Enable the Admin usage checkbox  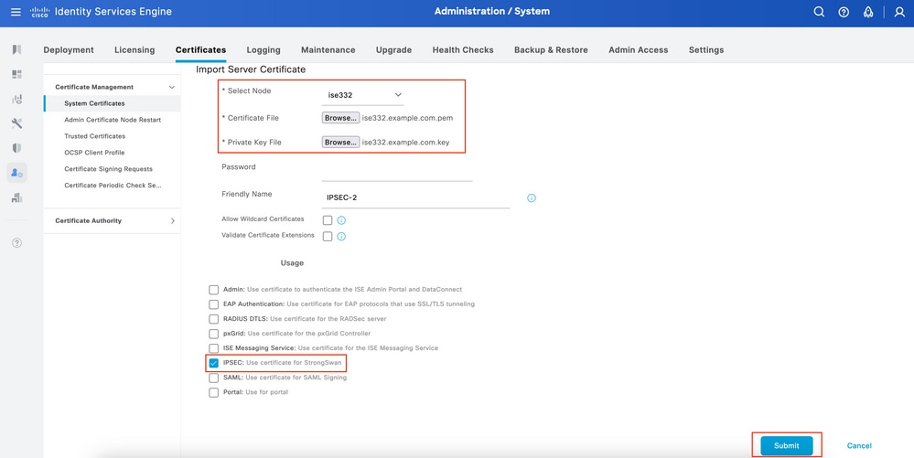click(214, 290)
